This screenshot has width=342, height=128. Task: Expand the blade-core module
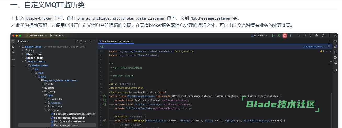[23, 54]
